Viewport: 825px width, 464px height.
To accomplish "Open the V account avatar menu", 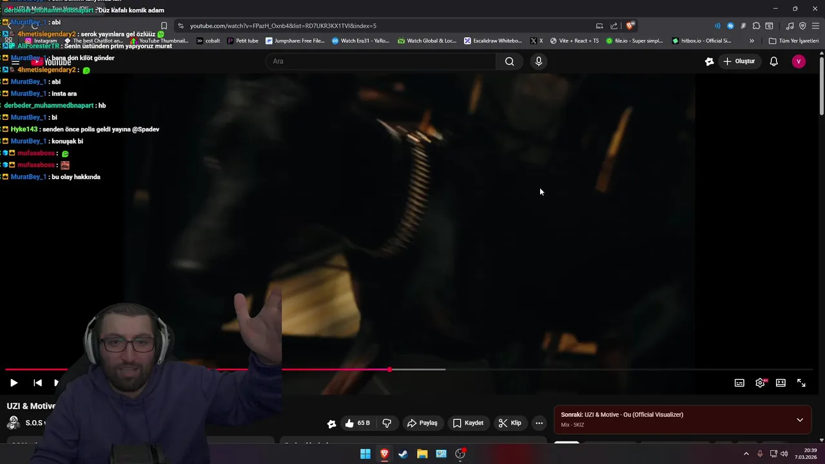I will (799, 61).
